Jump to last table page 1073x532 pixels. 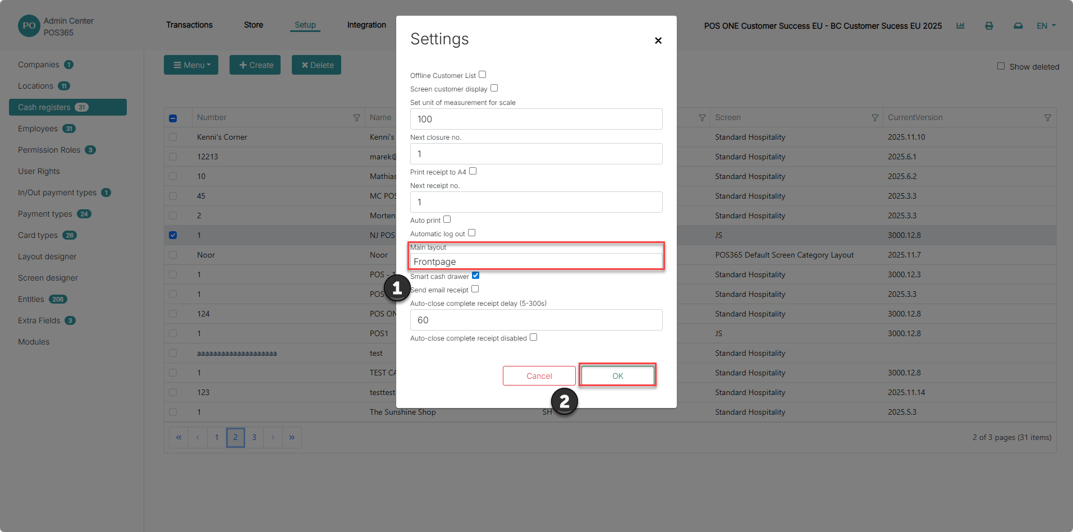coord(292,437)
